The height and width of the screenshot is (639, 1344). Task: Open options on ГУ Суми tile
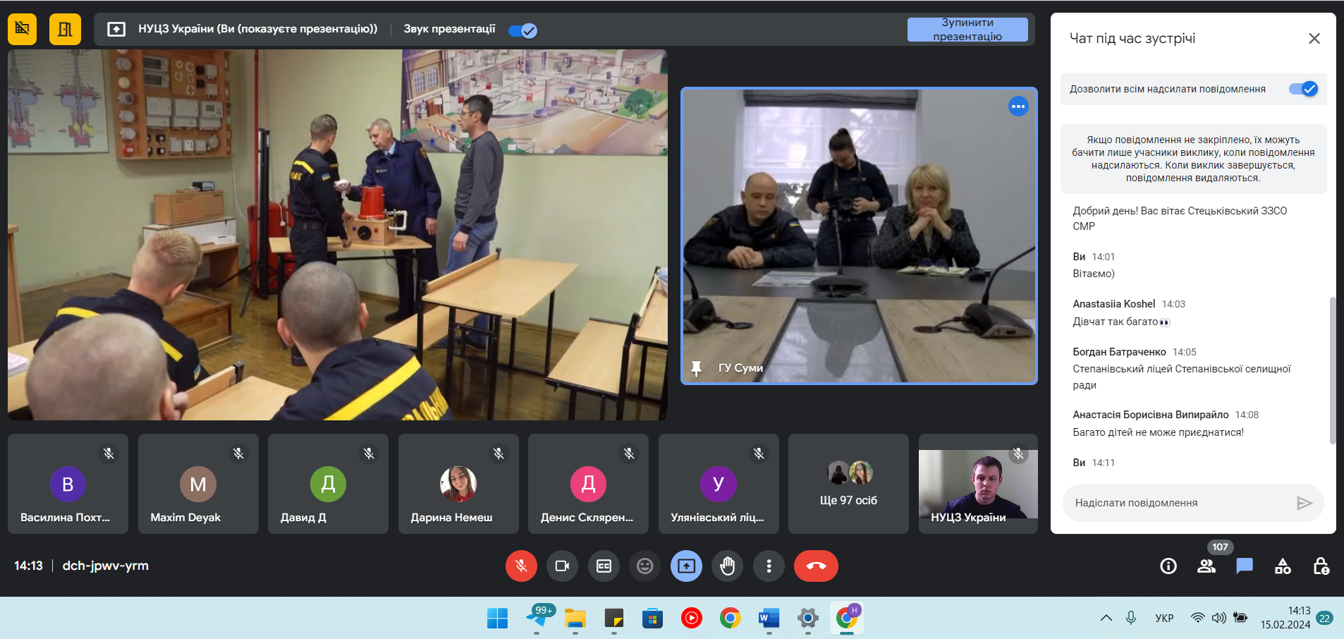pyautogui.click(x=1018, y=107)
